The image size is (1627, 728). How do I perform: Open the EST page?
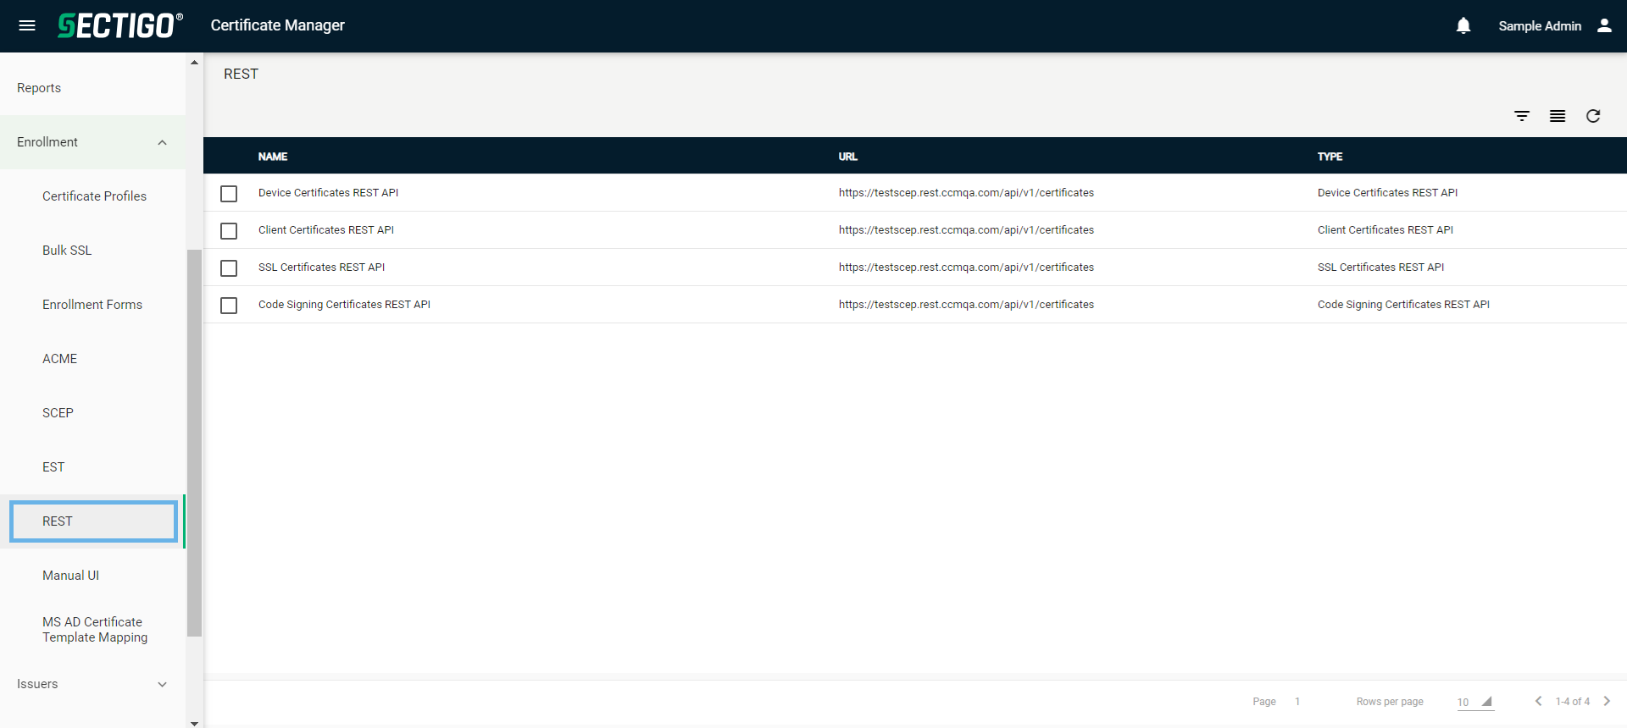point(53,467)
